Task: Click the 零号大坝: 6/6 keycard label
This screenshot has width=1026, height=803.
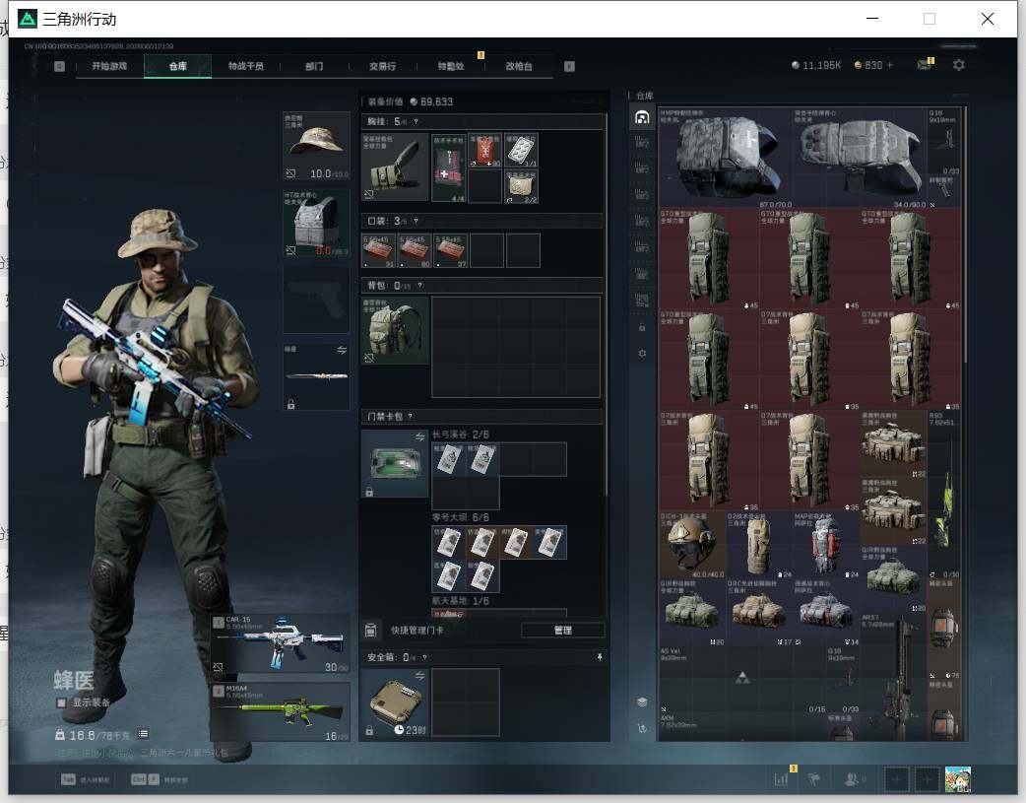Action: coord(461,517)
